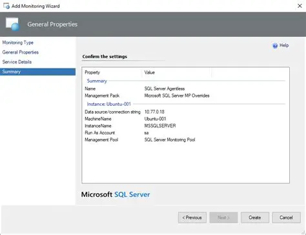The width and height of the screenshot is (306, 235).
Task: Select the sa account value
Action: (147, 133)
